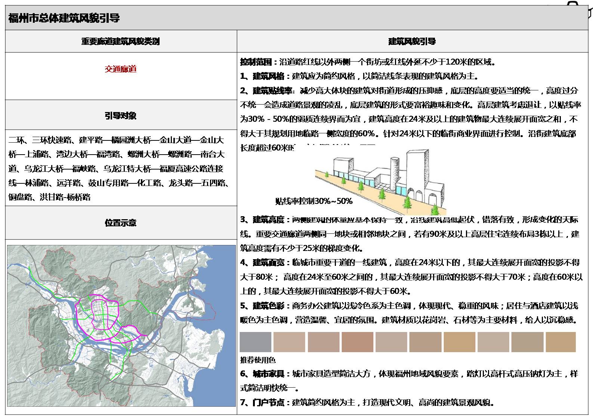Click the 建筑风貌引导 column header
593x419 pixels.
(412, 41)
